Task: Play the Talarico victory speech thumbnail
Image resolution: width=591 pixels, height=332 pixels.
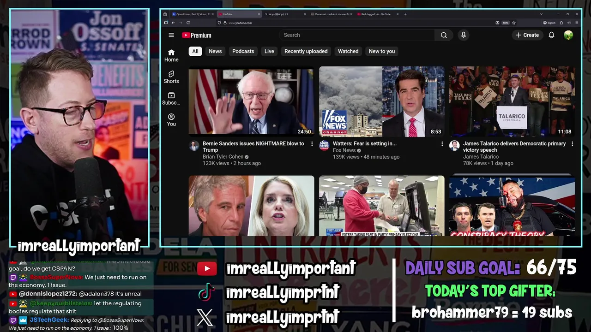Action: coord(512,101)
